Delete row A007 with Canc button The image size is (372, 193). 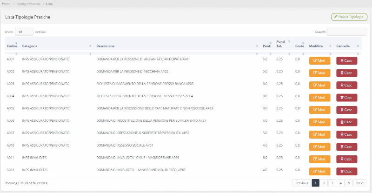pyautogui.click(x=346, y=134)
